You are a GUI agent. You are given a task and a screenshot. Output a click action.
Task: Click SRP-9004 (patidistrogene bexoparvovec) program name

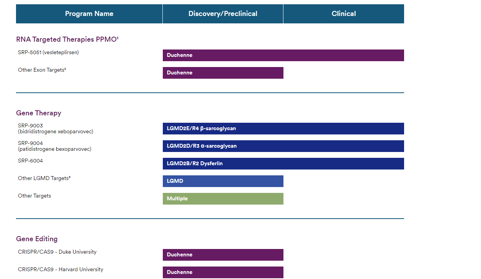[54, 146]
